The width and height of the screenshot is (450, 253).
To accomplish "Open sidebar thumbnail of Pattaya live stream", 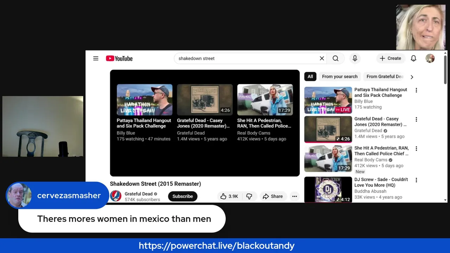I will [328, 100].
